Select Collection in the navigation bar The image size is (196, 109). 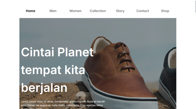(98, 11)
